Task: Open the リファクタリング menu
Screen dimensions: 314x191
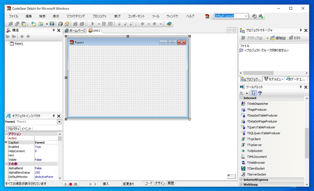Action: [75, 16]
